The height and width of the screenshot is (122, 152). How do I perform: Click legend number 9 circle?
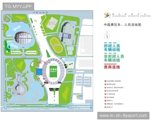pyautogui.click(x=105, y=107)
